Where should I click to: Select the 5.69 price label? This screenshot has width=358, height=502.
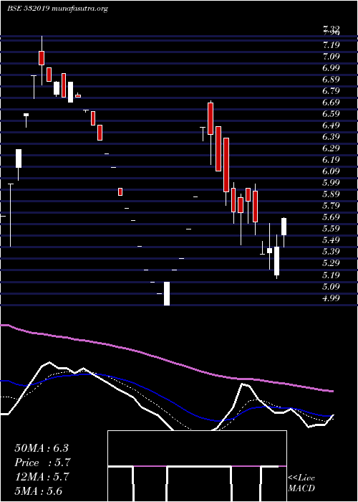(331, 217)
